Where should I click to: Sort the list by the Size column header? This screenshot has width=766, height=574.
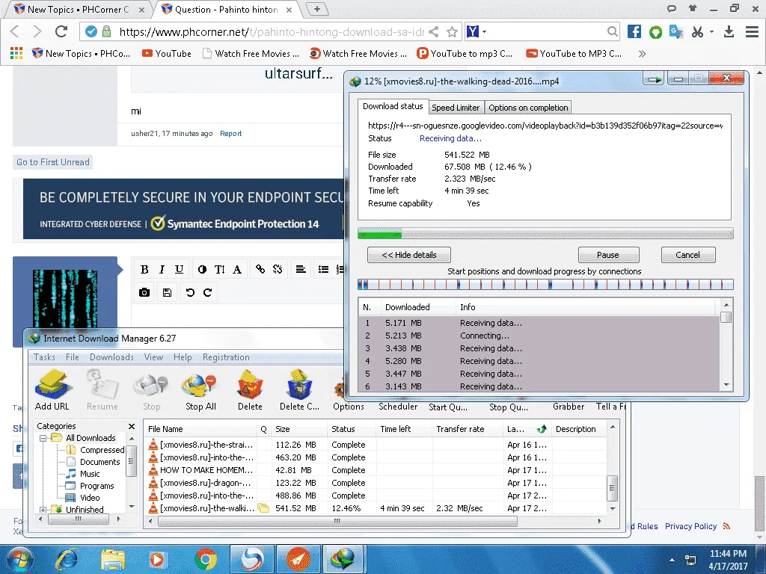(299, 429)
